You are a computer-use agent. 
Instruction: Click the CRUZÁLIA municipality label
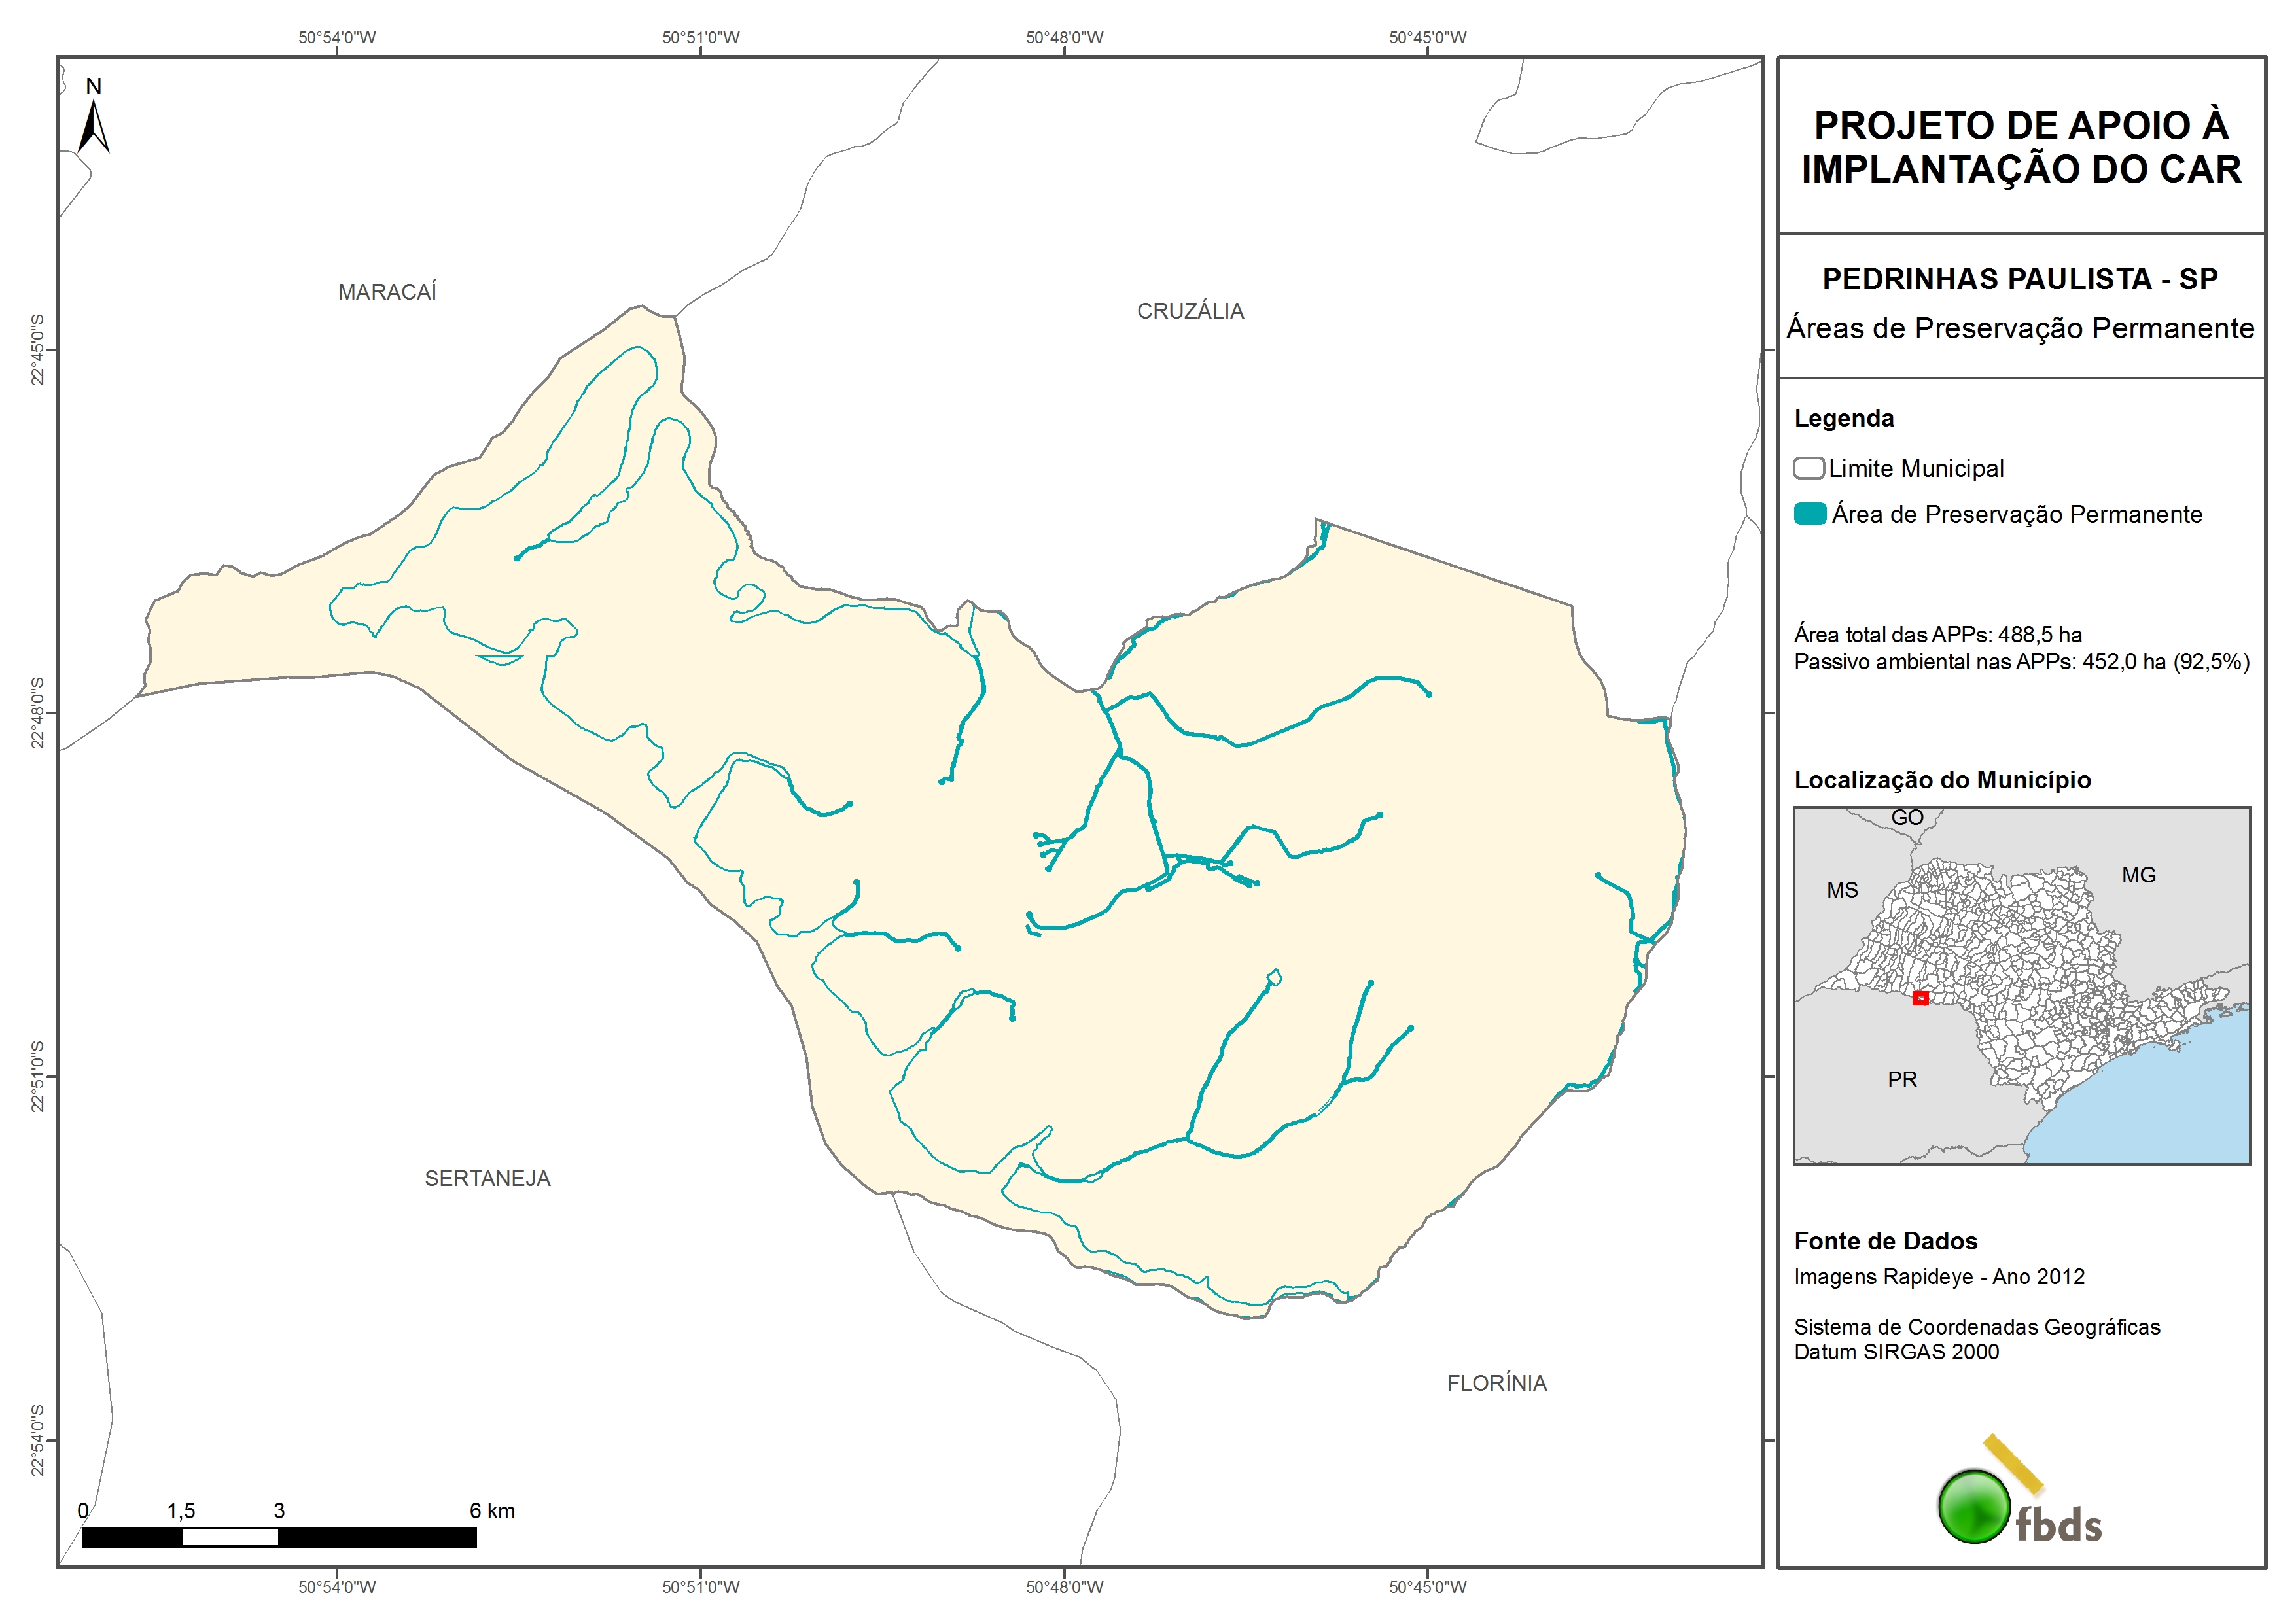1190,311
